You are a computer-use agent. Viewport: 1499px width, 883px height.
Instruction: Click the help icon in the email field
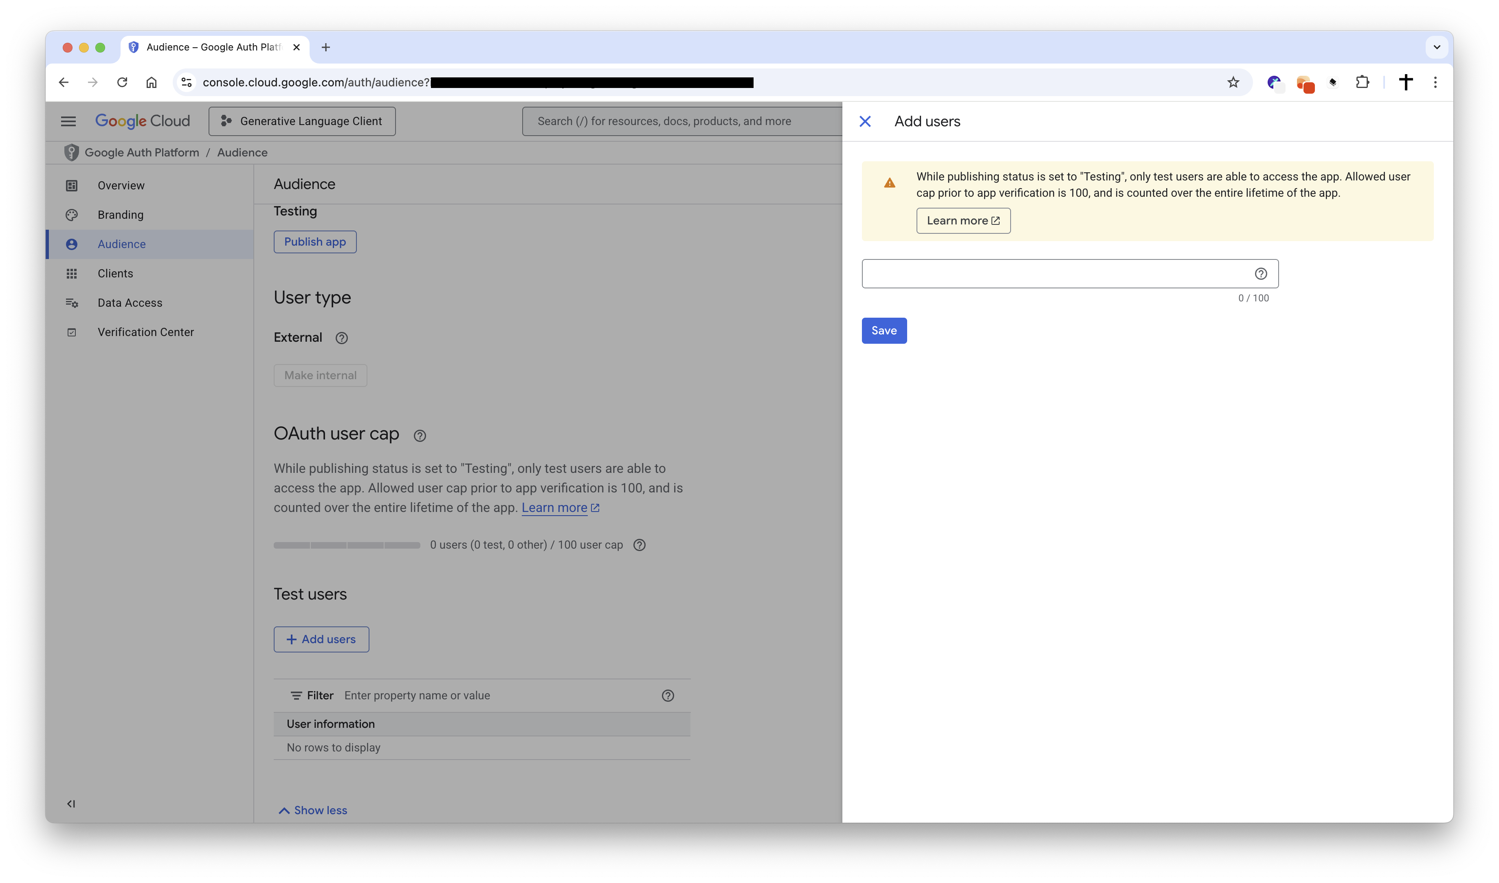click(1260, 274)
